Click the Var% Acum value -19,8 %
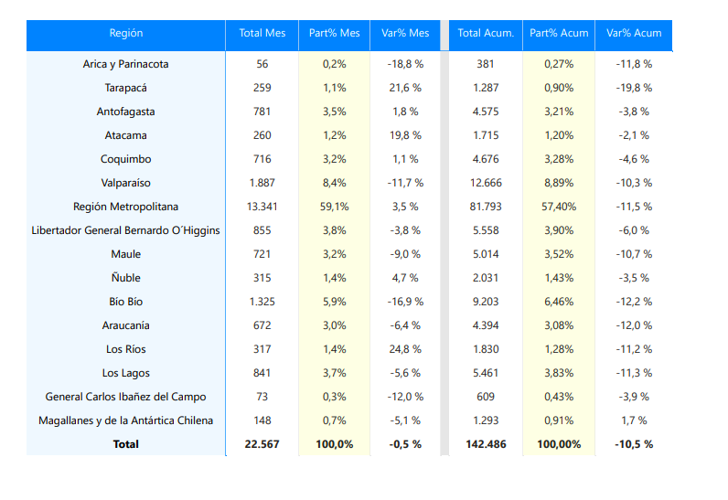The width and height of the screenshot is (728, 500). tap(634, 88)
